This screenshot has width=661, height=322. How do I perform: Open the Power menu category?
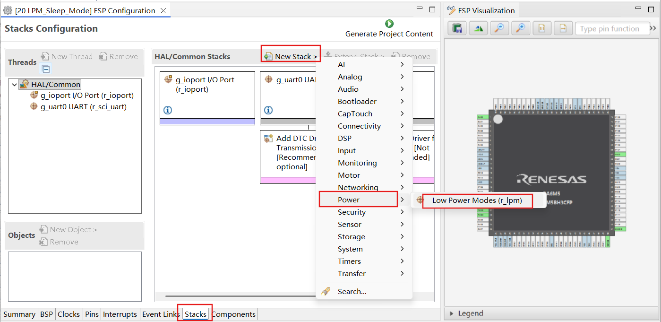click(363, 200)
